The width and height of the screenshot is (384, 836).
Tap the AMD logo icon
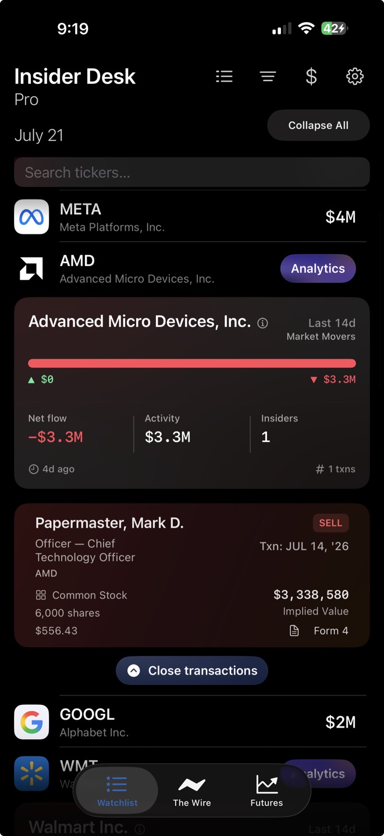pyautogui.click(x=31, y=268)
